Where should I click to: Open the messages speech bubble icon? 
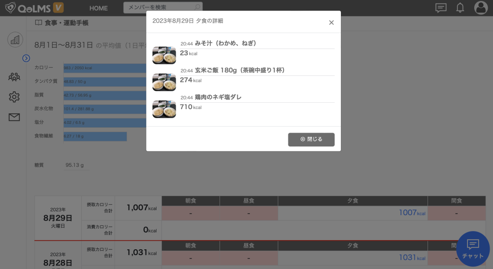(441, 8)
